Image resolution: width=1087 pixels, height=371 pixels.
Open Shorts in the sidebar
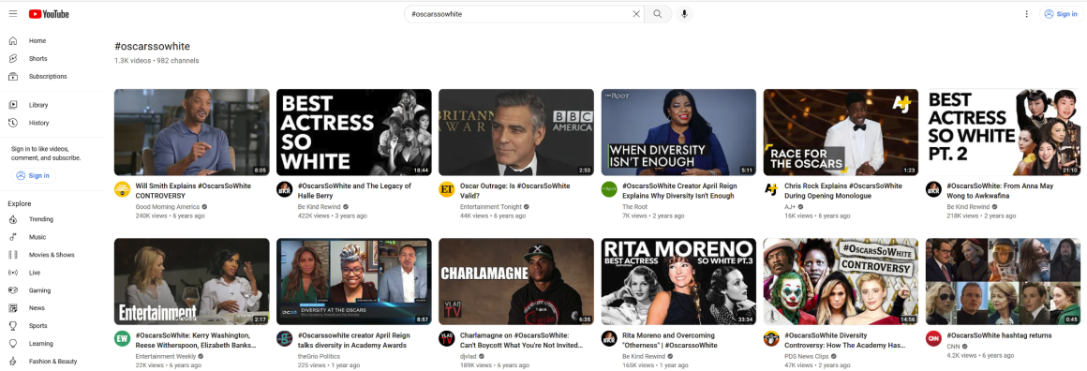[x=38, y=59]
